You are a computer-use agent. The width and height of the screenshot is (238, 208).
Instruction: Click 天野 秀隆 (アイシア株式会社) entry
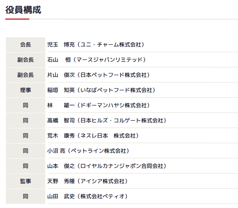(x=87, y=181)
